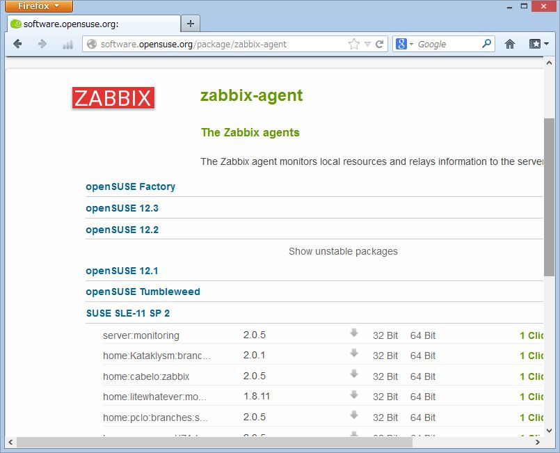The image size is (560, 453).
Task: Click the download arrow for home:pclo:branches:s...
Action: tap(354, 415)
